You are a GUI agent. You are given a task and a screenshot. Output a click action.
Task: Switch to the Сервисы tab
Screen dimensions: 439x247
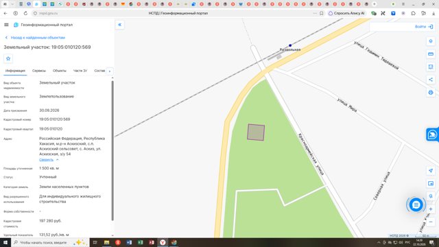(38, 71)
